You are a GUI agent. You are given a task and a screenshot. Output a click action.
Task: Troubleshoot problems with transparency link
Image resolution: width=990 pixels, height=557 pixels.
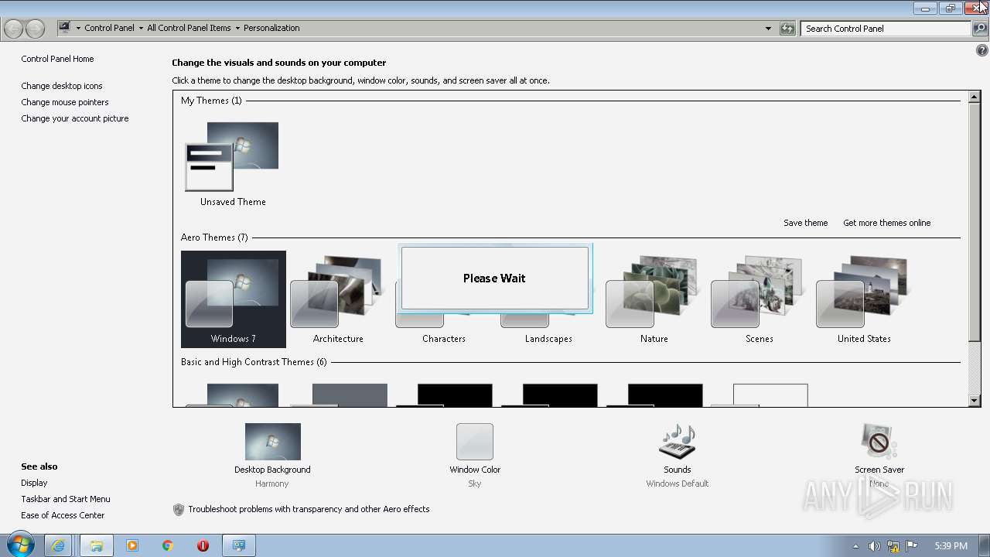309,509
